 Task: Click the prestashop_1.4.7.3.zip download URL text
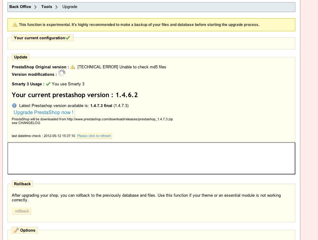point(120,119)
